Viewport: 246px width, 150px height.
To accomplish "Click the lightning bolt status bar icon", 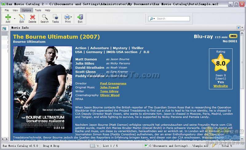I will click(214, 146).
